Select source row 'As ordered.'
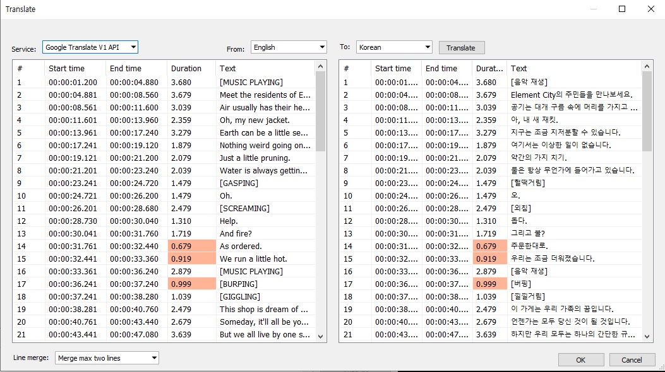Image resolution: width=665 pixels, height=372 pixels. pos(164,247)
